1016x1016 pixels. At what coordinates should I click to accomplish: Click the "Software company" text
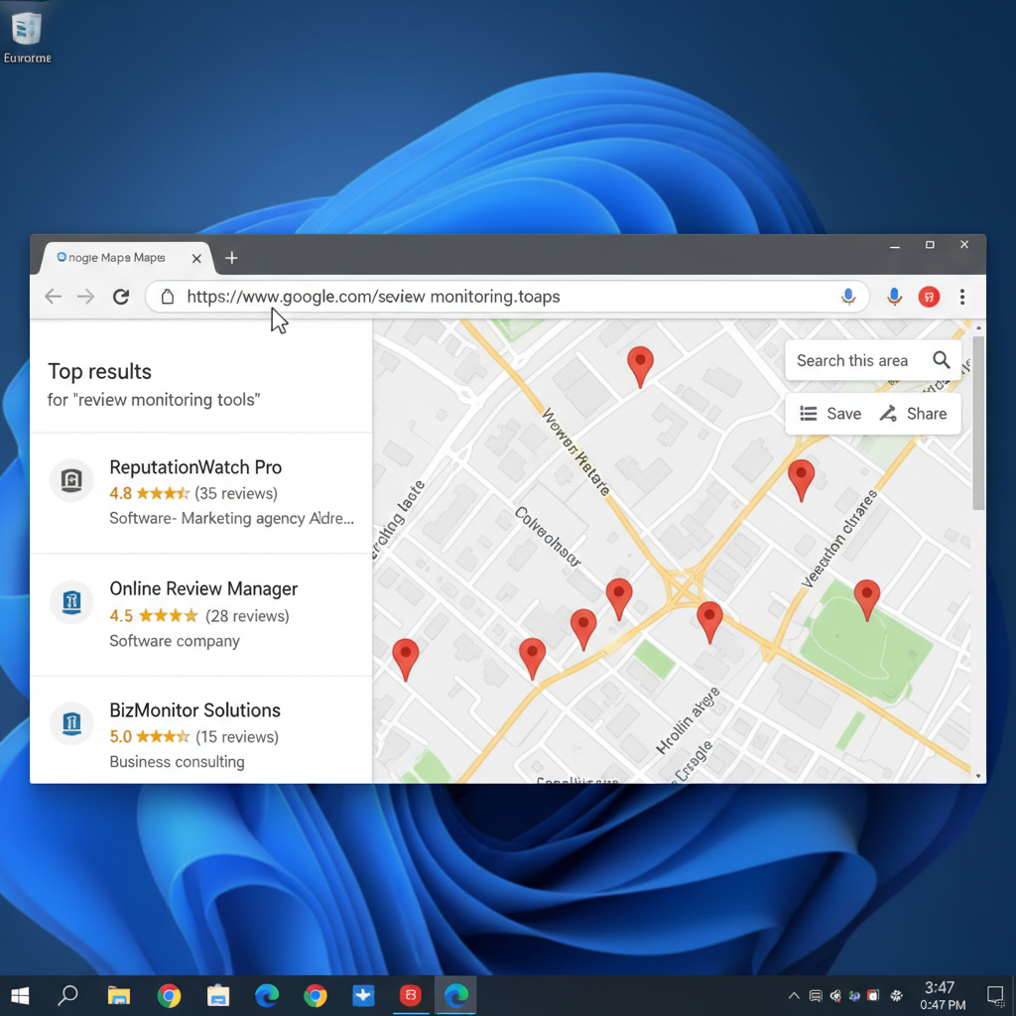point(175,641)
